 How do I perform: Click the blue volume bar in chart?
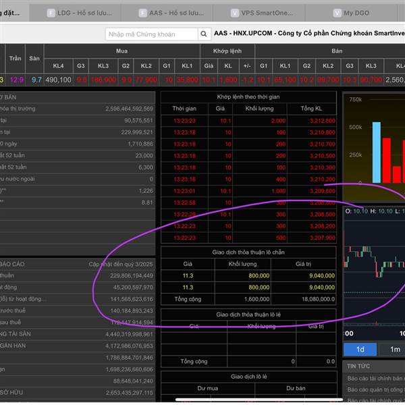(377, 153)
